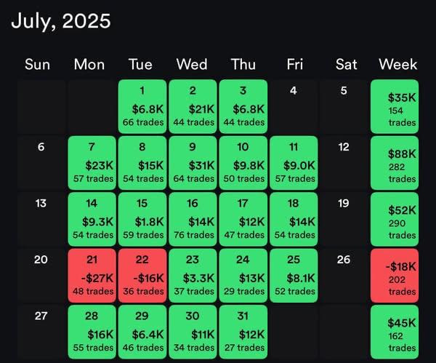Screen dimensions: 436x363
Task: Open the July 31 trading day
Action: click(x=243, y=332)
